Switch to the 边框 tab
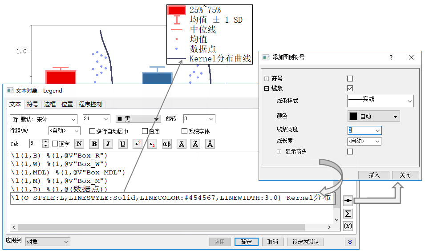This screenshot has width=425, height=251. [x=50, y=104]
